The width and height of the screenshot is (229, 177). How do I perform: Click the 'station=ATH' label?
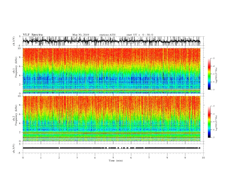pos(107,35)
